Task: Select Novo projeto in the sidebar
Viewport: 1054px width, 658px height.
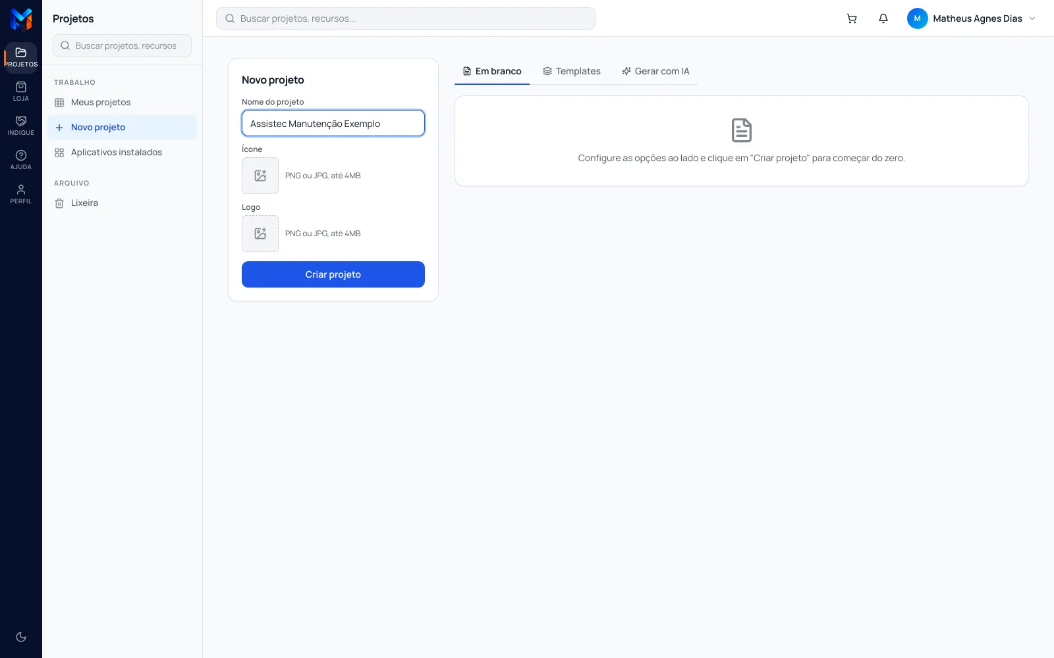Action: pyautogui.click(x=123, y=127)
